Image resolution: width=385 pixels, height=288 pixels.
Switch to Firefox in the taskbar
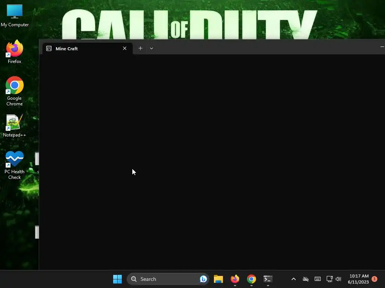pos(235,279)
